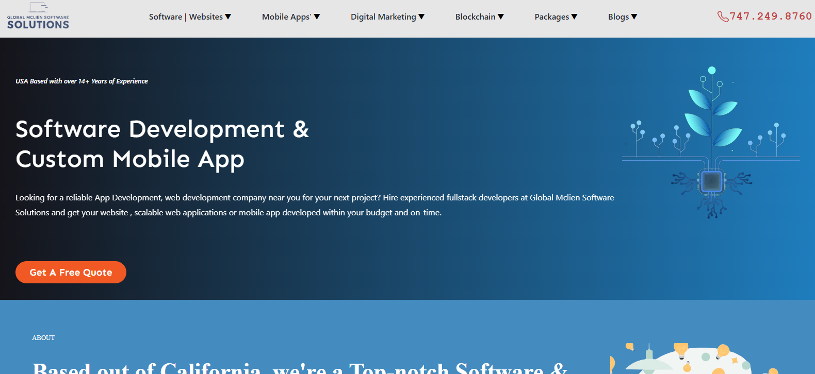Image resolution: width=815 pixels, height=374 pixels.
Task: Select the Blockchain menu label
Action: coord(475,17)
